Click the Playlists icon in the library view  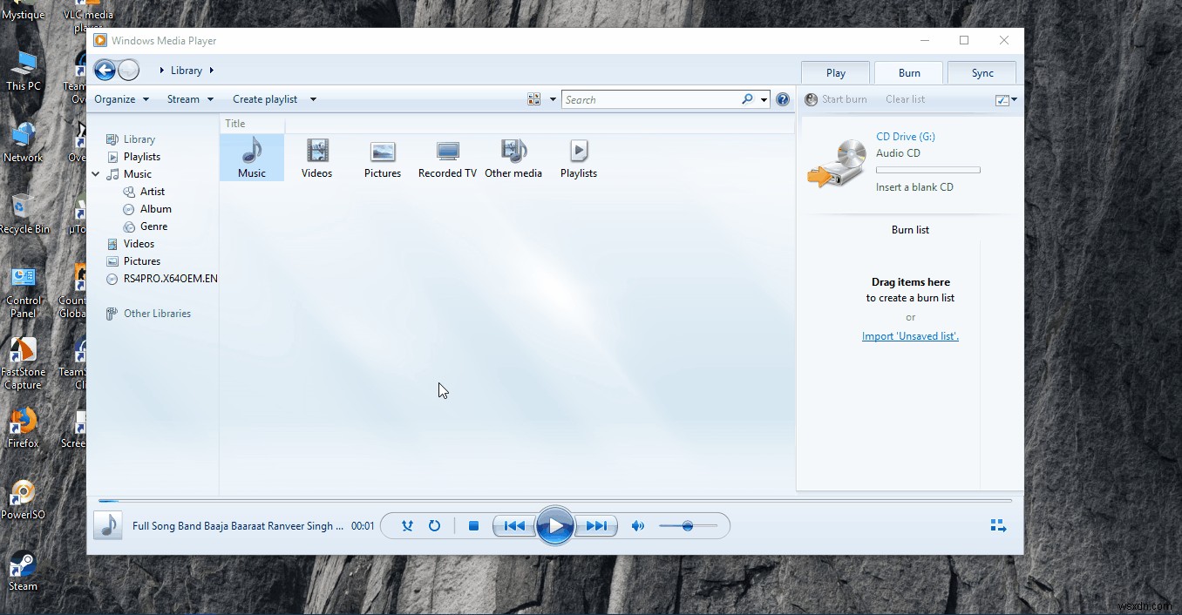pyautogui.click(x=578, y=158)
